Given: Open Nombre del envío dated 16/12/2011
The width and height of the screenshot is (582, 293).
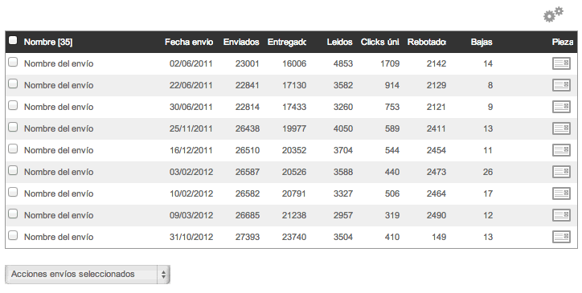Looking at the screenshot, I should (59, 150).
